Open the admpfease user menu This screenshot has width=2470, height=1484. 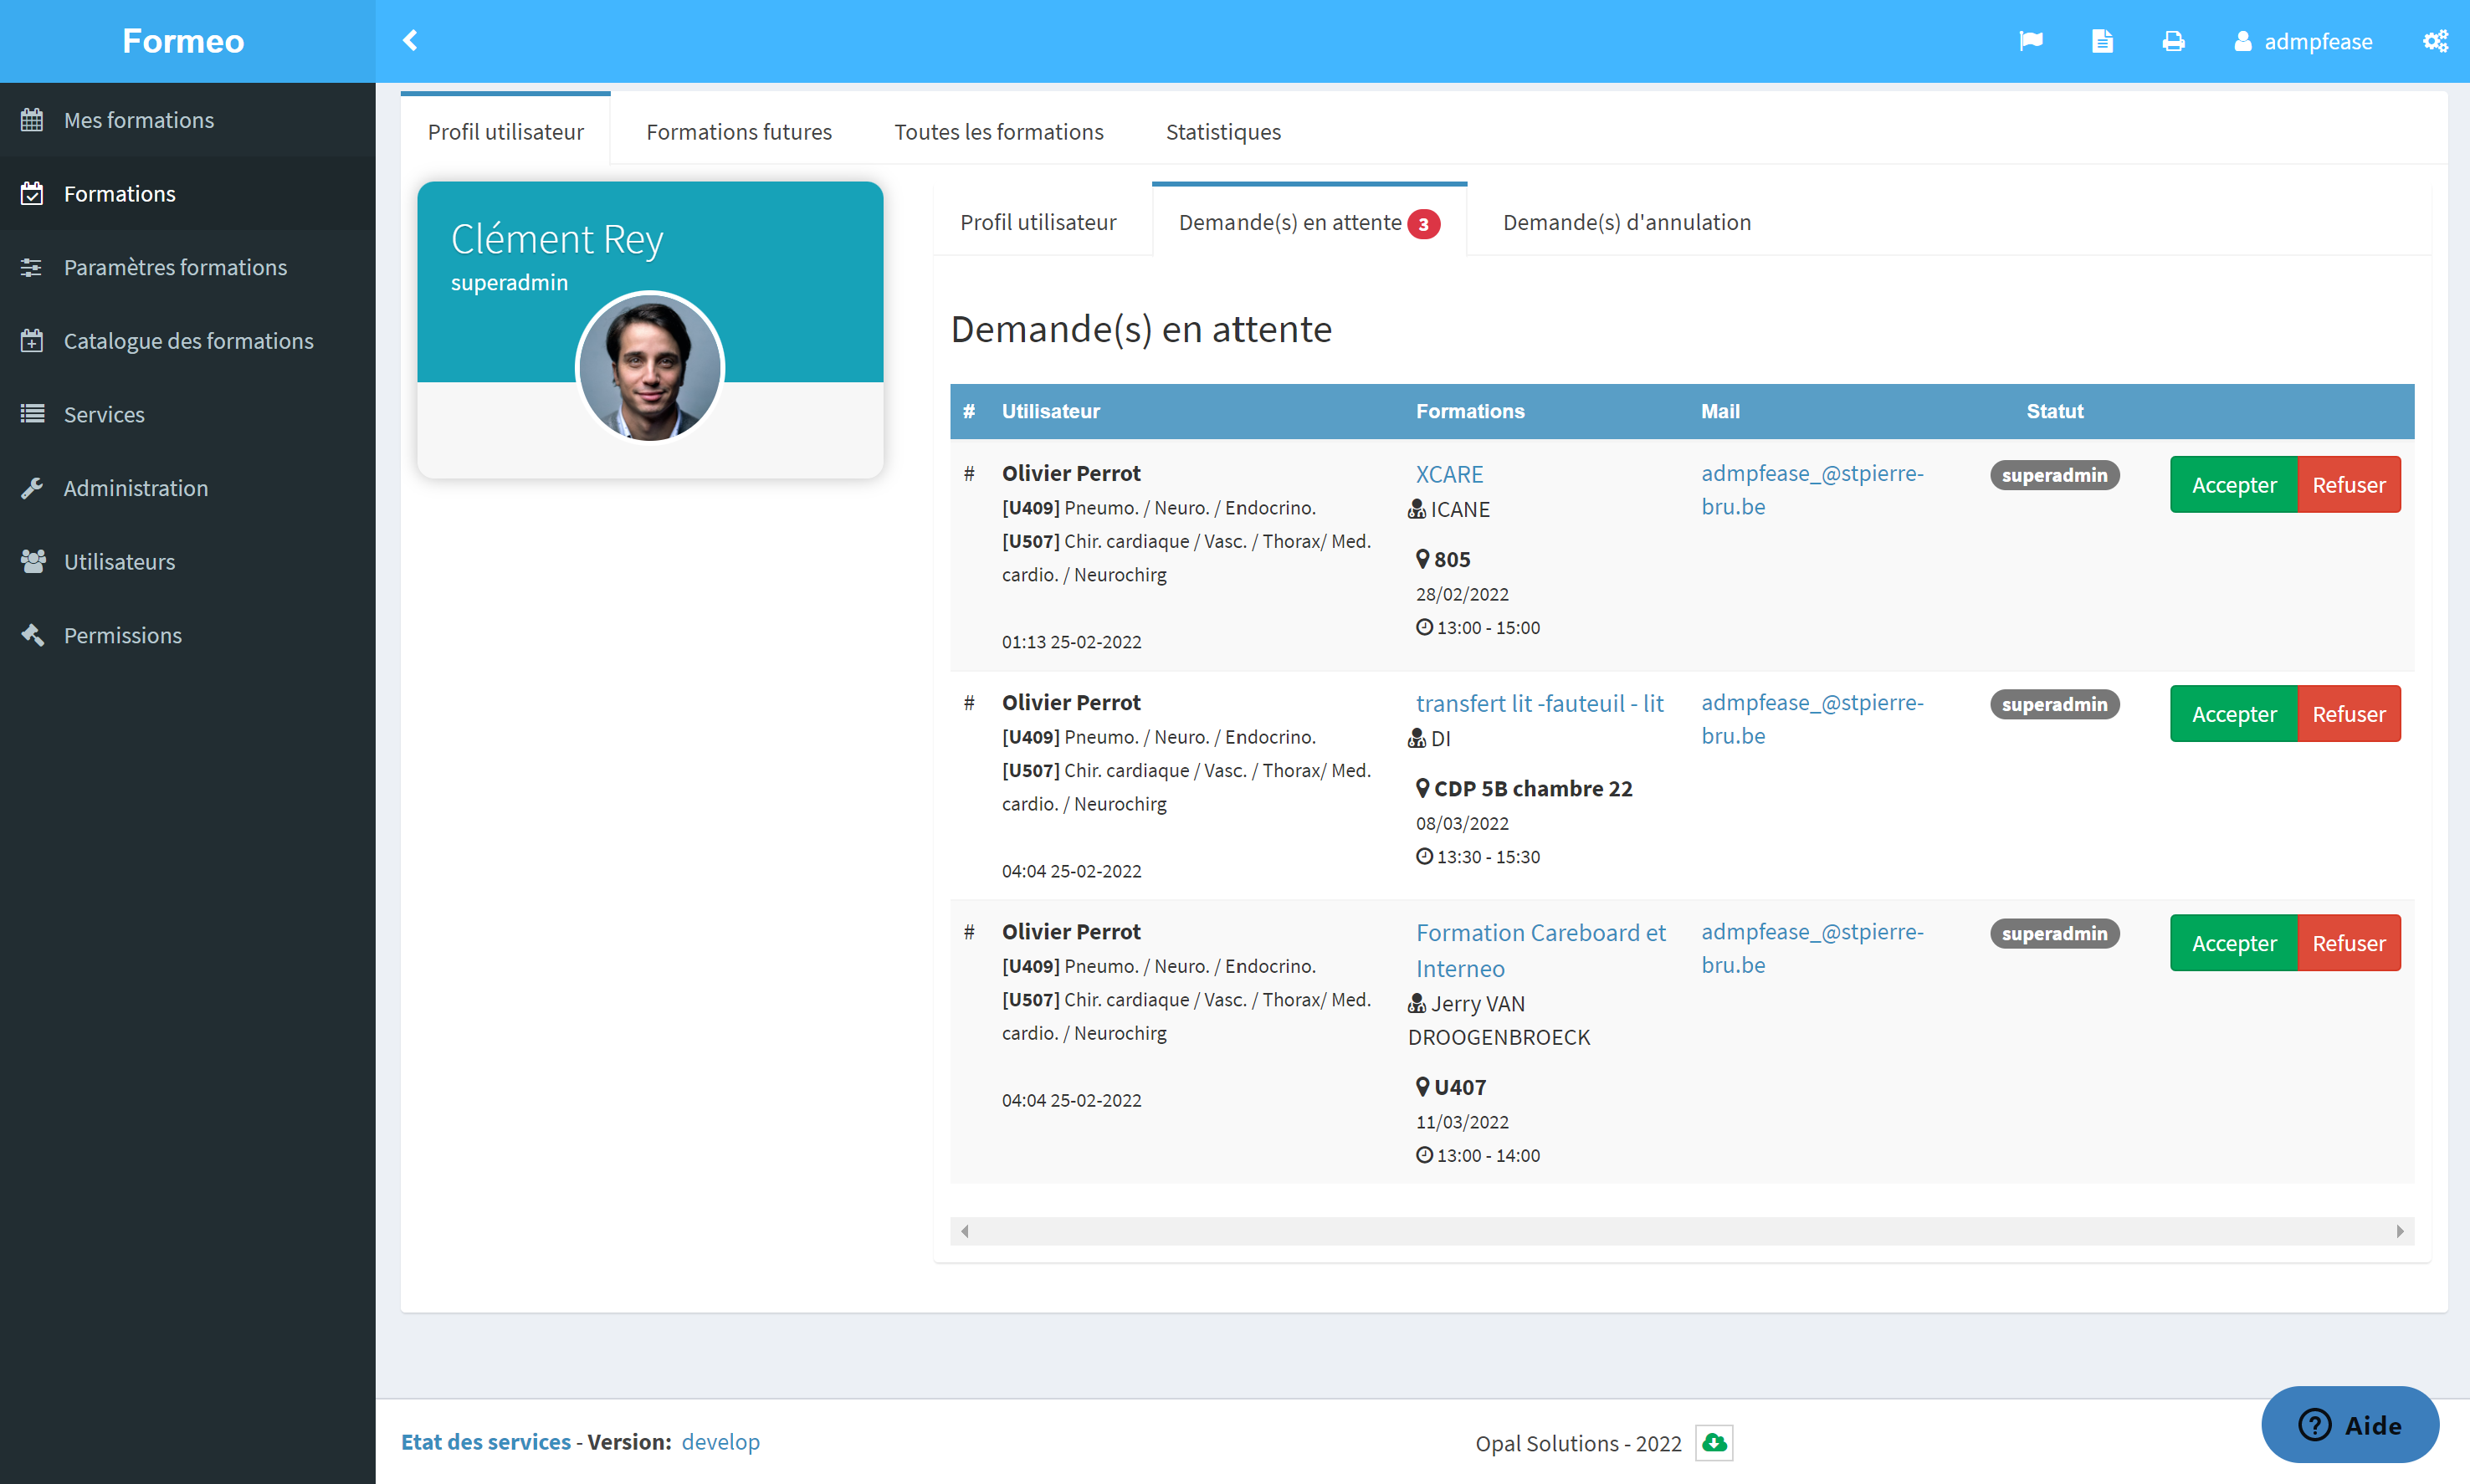(2303, 41)
